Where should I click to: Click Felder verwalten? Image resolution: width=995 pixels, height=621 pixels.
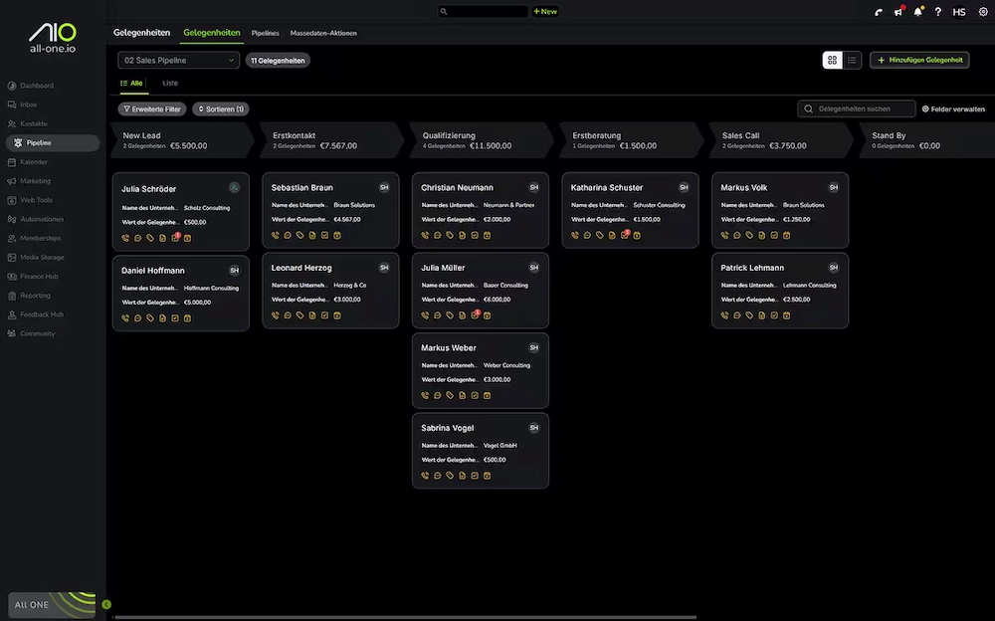pyautogui.click(x=954, y=109)
